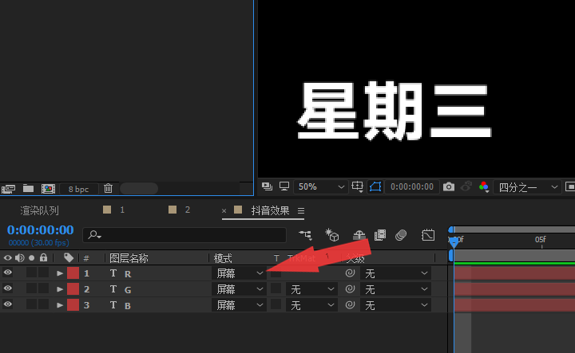The height and width of the screenshot is (353, 575).
Task: Click the red label swatch of layer B
Action: [73, 304]
